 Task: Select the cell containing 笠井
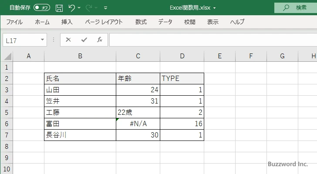(x=80, y=101)
